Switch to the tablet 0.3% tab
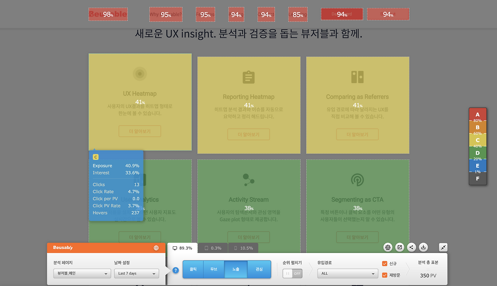 213,247
